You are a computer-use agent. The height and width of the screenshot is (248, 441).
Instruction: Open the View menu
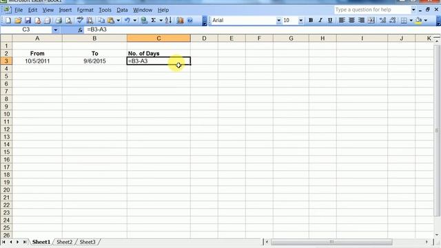coord(48,10)
